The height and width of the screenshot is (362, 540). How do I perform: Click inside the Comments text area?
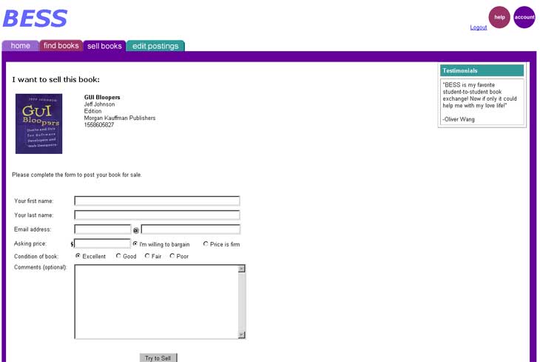[x=156, y=302]
